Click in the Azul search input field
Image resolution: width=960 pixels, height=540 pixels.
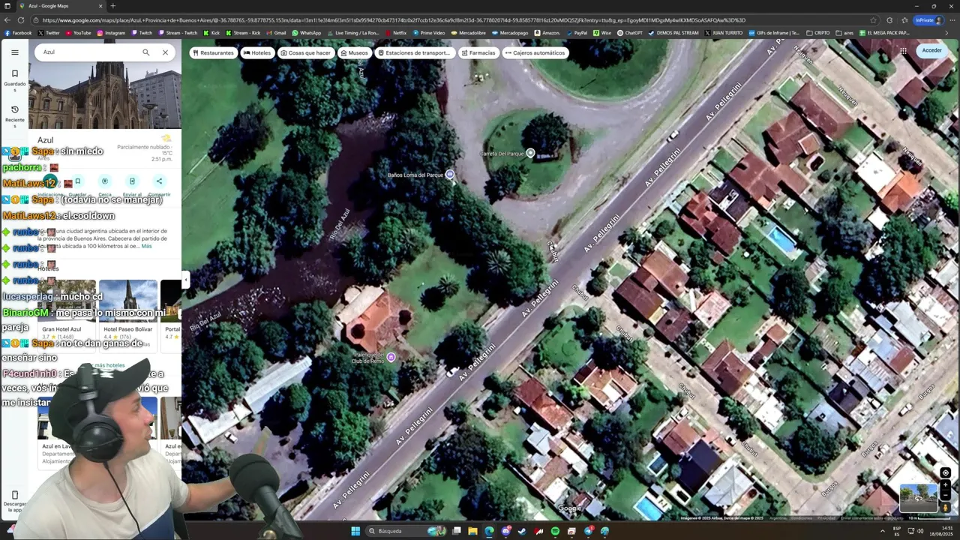[x=88, y=52]
